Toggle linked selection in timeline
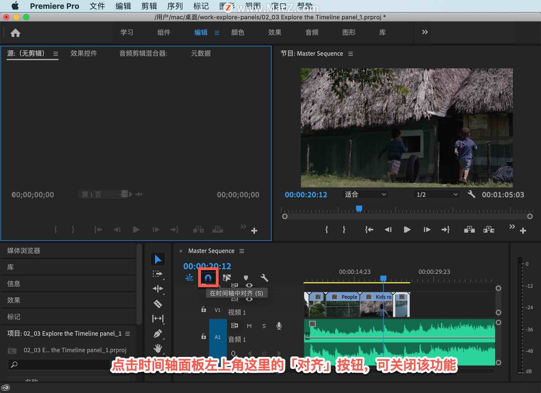The image size is (541, 393). point(227,278)
